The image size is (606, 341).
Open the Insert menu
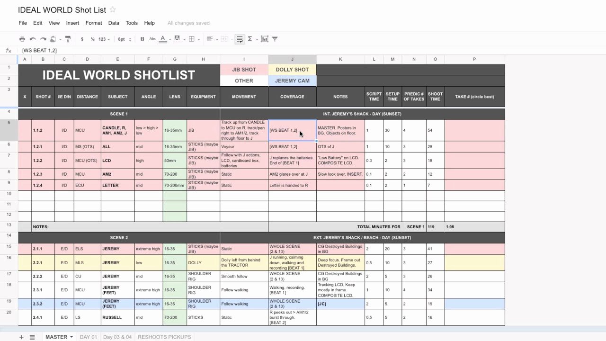click(x=72, y=23)
